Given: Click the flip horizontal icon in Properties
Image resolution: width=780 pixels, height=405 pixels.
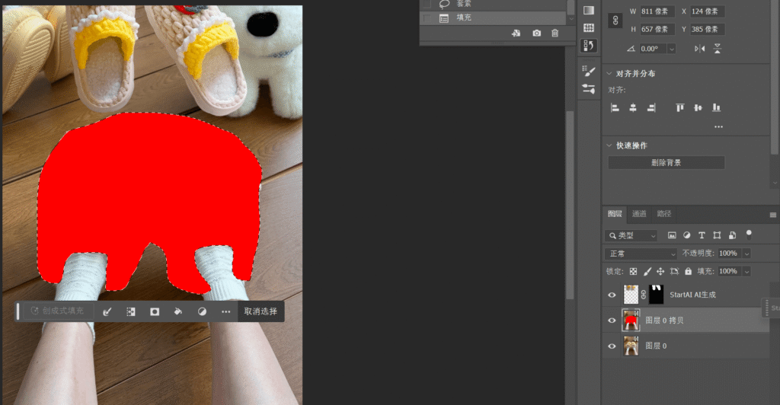Looking at the screenshot, I should [700, 49].
